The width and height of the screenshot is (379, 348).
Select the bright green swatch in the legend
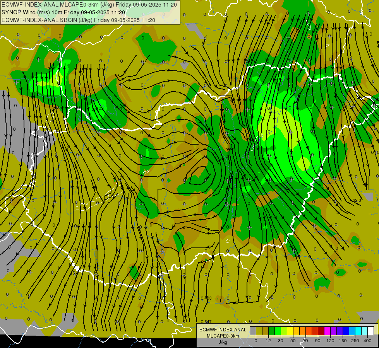point(278,331)
